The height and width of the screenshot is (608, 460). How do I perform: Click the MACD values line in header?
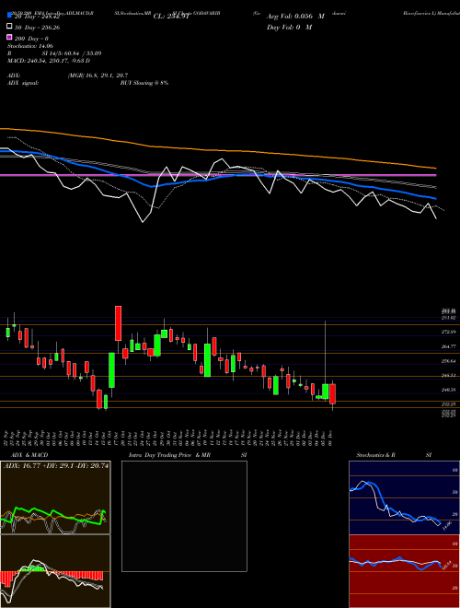tap(49, 61)
